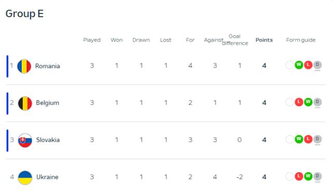The width and height of the screenshot is (332, 194).
Task: Click the Romania flag icon
Action: click(x=24, y=66)
